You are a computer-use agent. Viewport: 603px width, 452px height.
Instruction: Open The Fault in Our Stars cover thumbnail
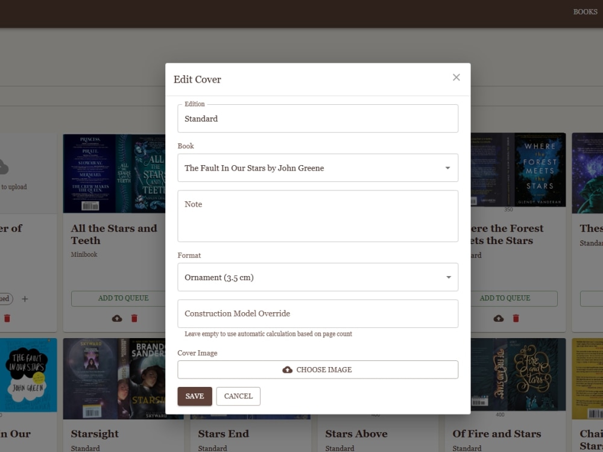click(28, 375)
